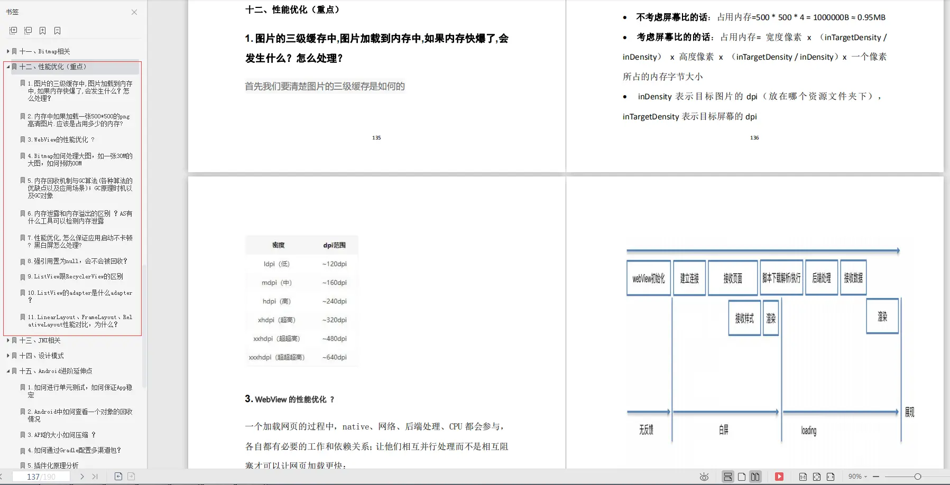Click the heading 十二、性能优化（重点）on the page
This screenshot has width=950, height=485.
[293, 10]
